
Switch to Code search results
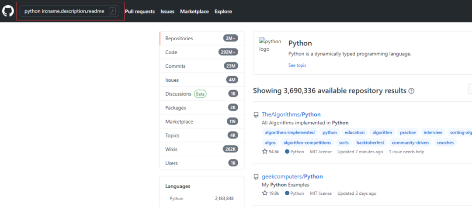201,52
